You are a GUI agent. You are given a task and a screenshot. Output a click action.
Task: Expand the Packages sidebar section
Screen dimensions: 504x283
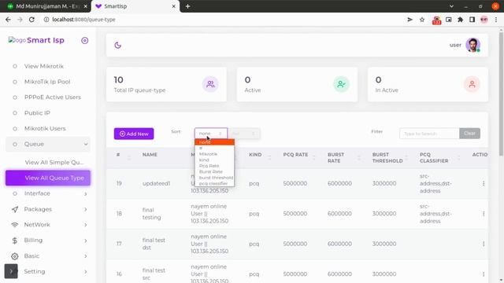click(48, 209)
